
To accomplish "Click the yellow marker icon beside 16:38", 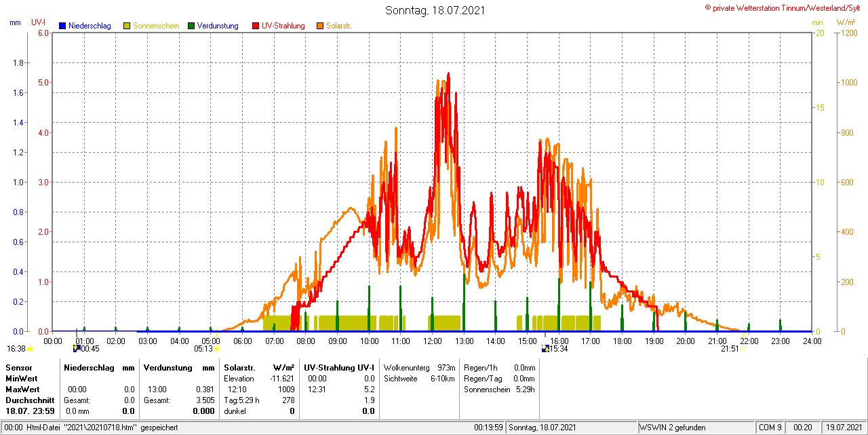I will pyautogui.click(x=30, y=349).
